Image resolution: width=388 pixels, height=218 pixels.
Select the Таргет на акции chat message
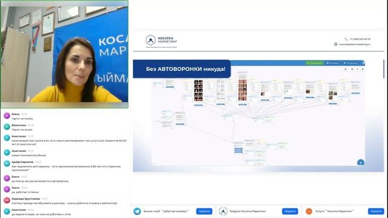click(x=22, y=130)
